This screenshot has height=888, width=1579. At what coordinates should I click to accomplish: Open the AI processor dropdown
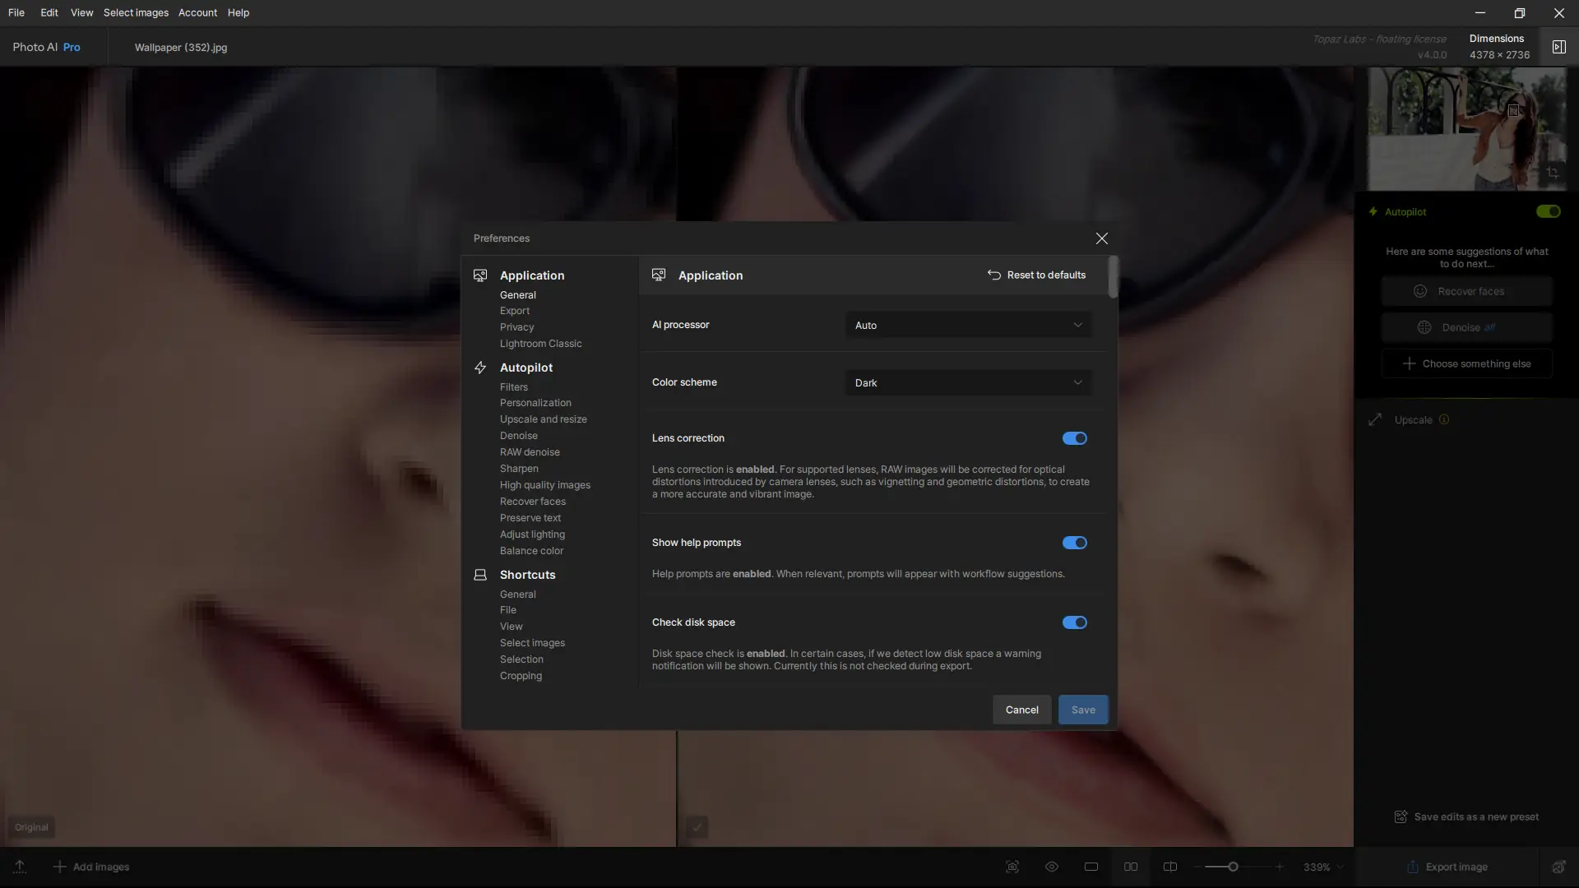coord(968,326)
